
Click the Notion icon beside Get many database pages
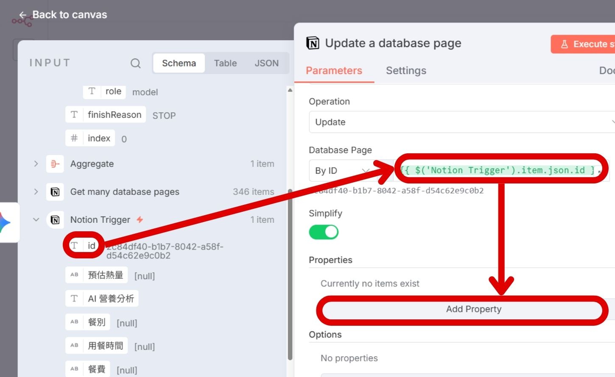[55, 192]
